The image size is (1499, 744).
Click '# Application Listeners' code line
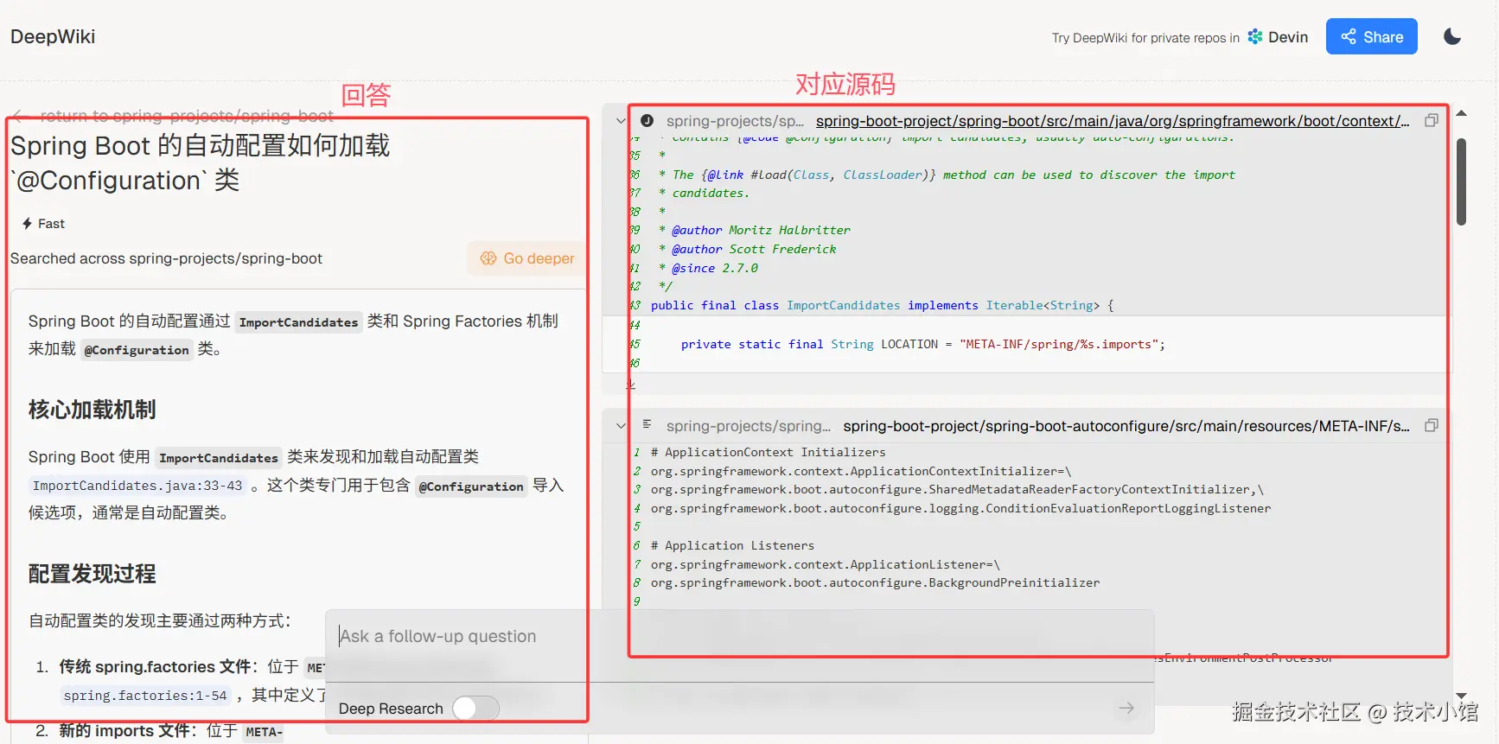[732, 546]
